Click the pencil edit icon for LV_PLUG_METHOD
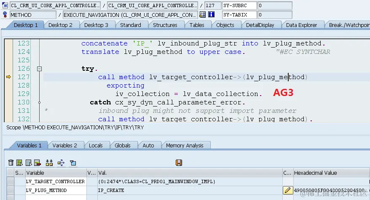This screenshot has height=200, width=370. [x=288, y=190]
